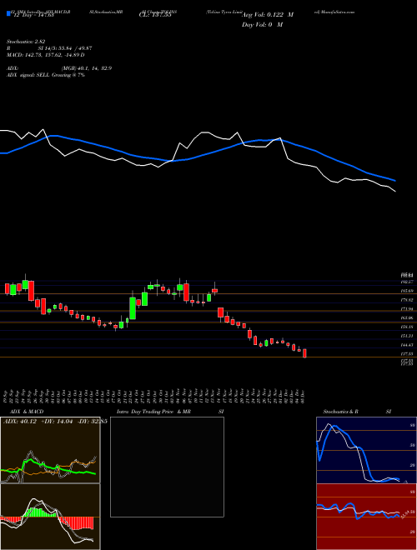This screenshot has width=417, height=550.
Task: Click the 'Stochastics & R' panel title
Action: pyautogui.click(x=340, y=412)
